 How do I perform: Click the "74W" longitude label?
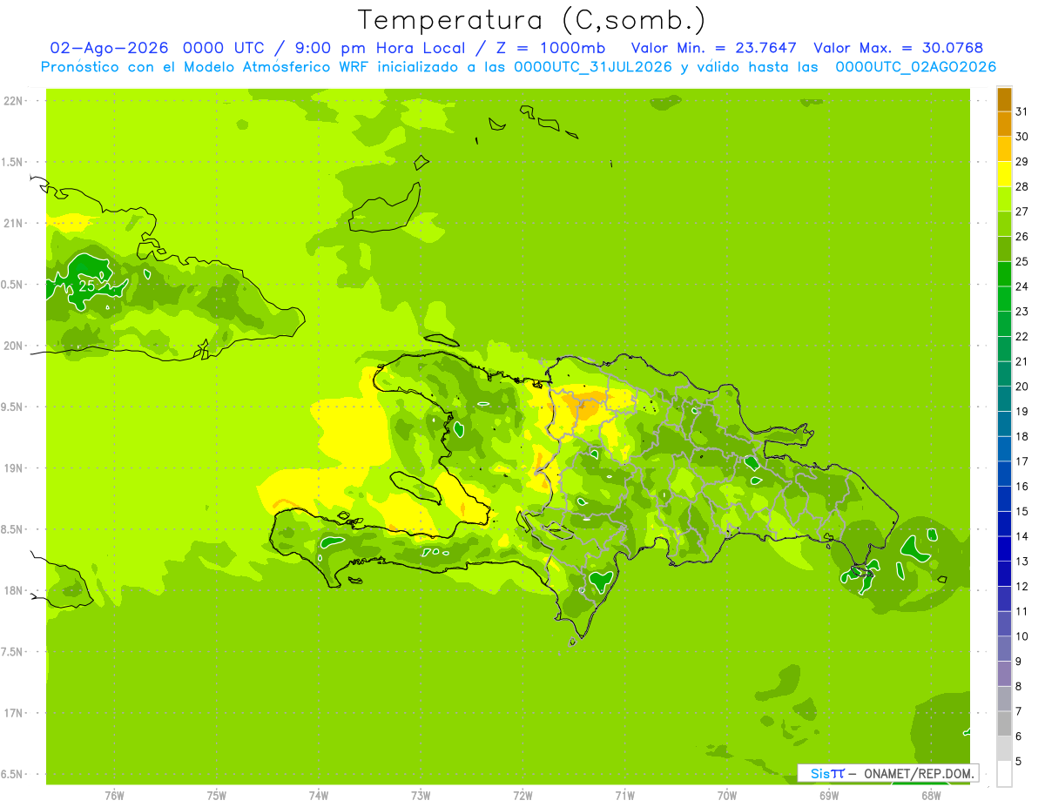click(x=319, y=795)
